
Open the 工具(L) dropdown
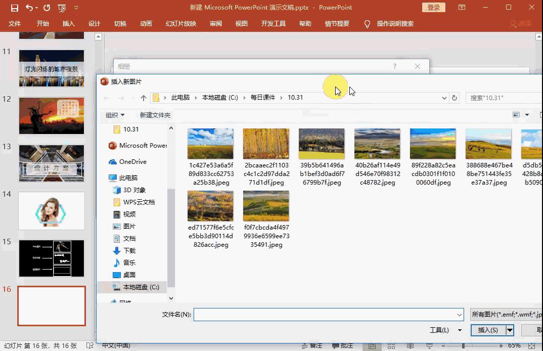(x=445, y=330)
